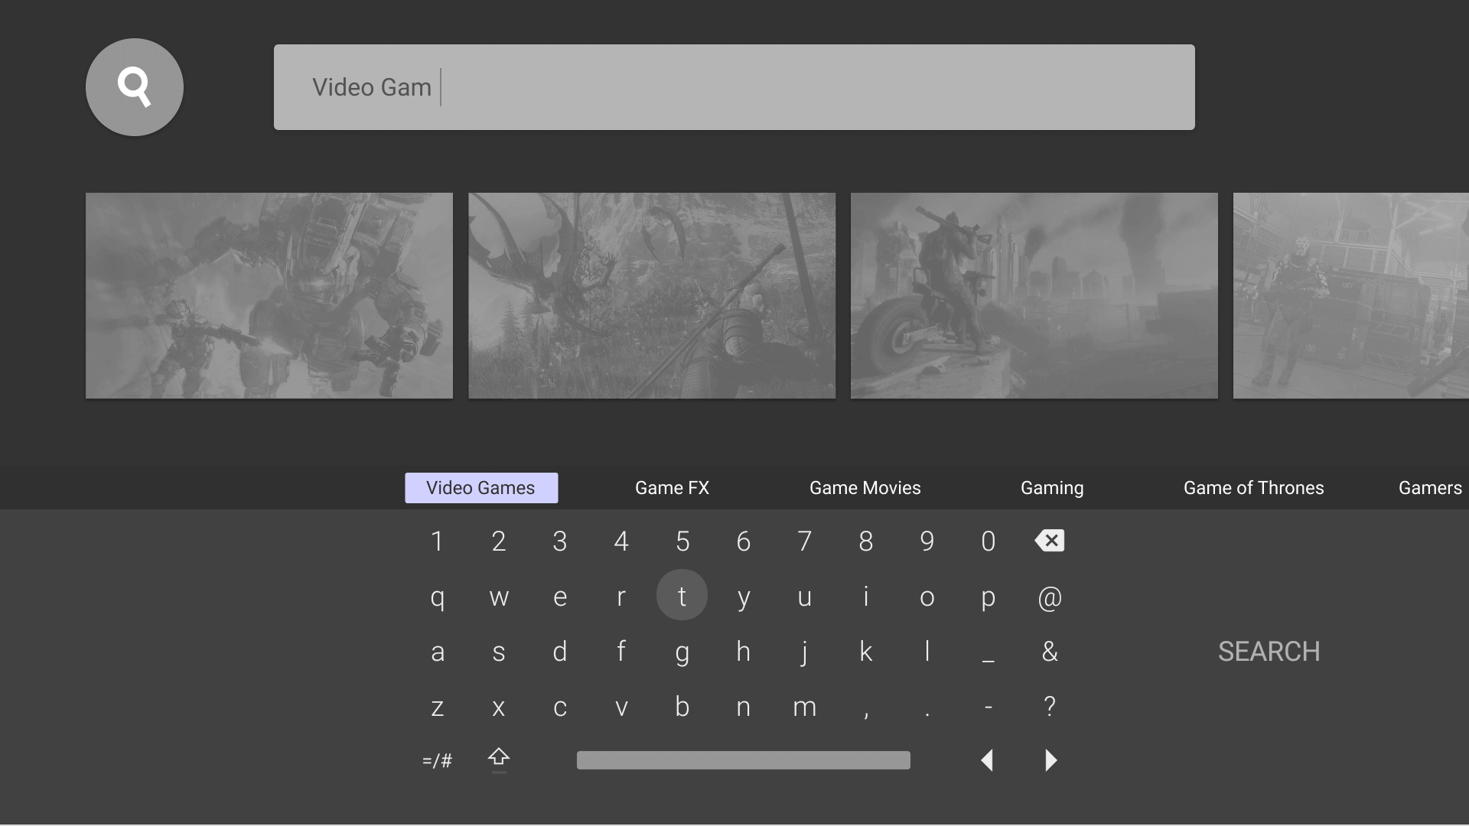The width and height of the screenshot is (1469, 826).
Task: Tap the 'k' key
Action: pyautogui.click(x=866, y=652)
